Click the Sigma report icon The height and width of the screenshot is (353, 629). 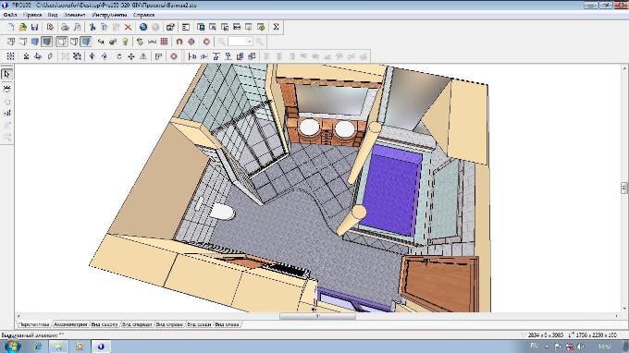276,27
